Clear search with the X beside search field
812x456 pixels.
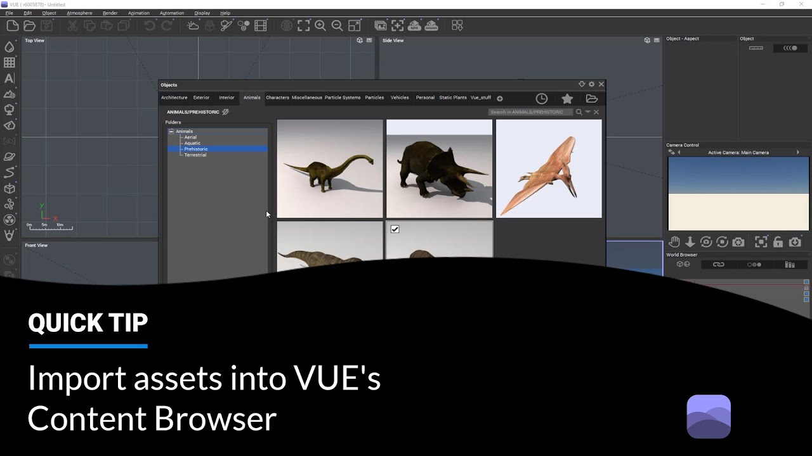596,112
